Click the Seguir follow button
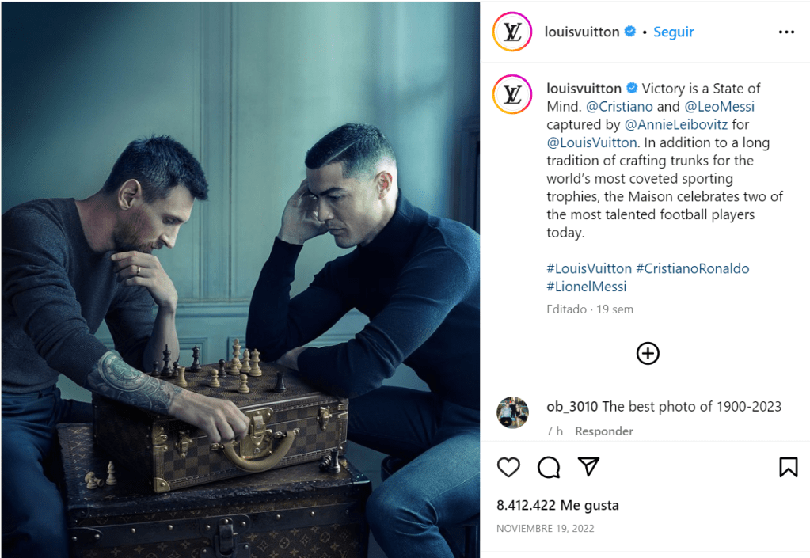Image resolution: width=810 pixels, height=558 pixels. pyautogui.click(x=674, y=32)
